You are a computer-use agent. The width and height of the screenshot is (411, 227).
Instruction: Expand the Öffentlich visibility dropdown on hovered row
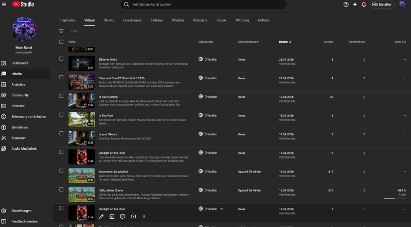coord(222,209)
